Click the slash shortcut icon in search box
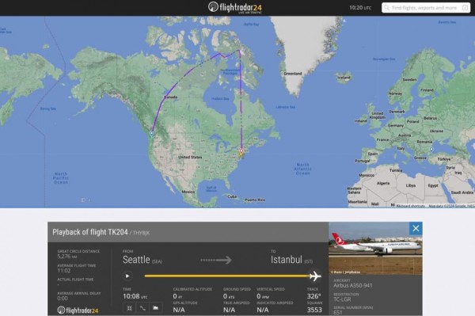Screen dimensions: 475x316 coord(465,8)
